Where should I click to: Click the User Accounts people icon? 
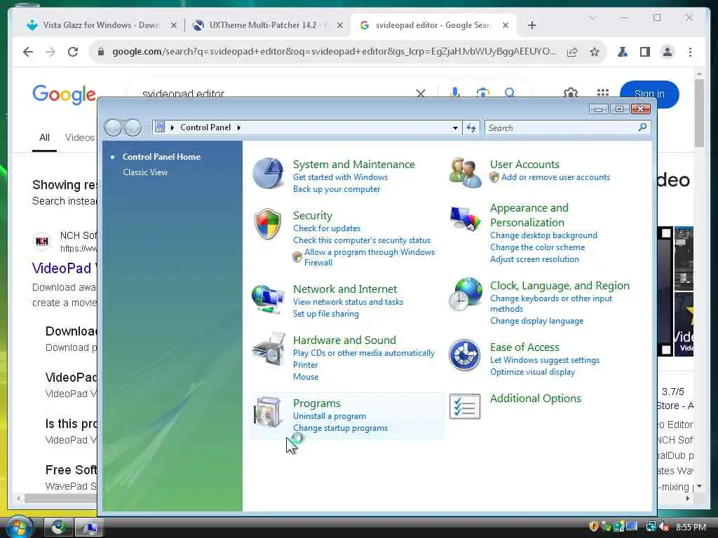point(465,172)
